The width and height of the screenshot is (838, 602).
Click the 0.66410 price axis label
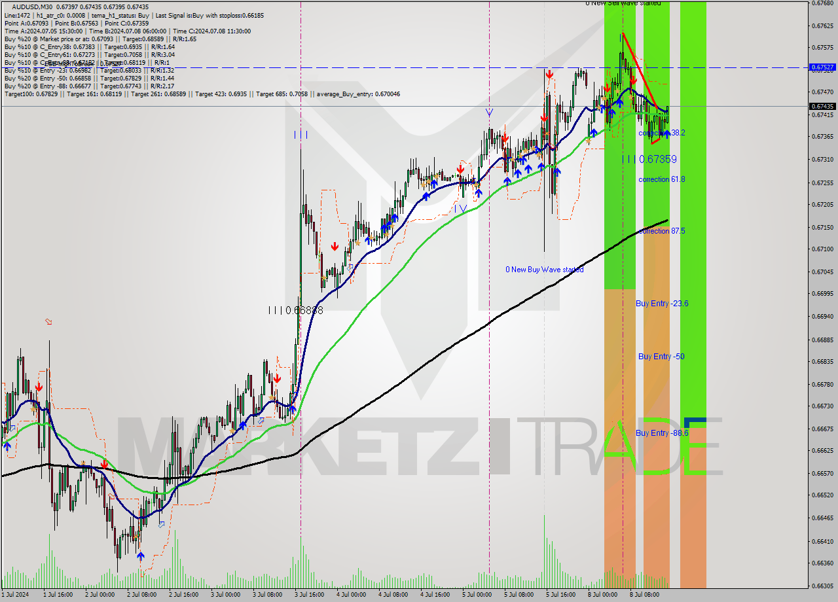click(822, 541)
